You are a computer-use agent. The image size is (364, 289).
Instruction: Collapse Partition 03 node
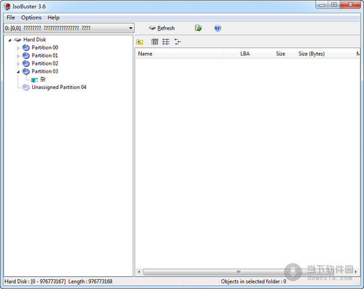pyautogui.click(x=18, y=72)
